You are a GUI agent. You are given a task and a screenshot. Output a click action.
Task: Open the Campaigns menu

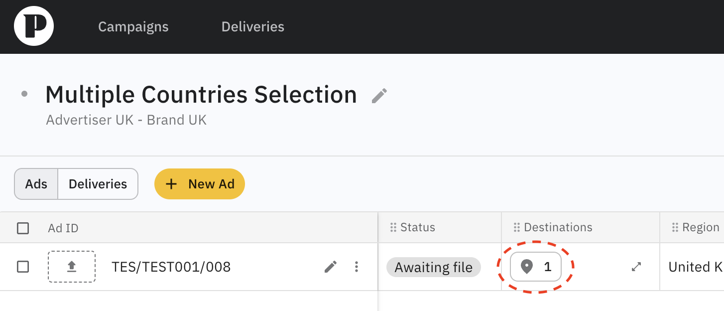click(x=133, y=26)
